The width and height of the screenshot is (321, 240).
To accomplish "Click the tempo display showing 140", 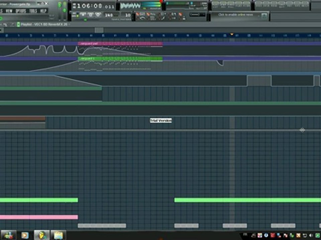I will coord(111,15).
